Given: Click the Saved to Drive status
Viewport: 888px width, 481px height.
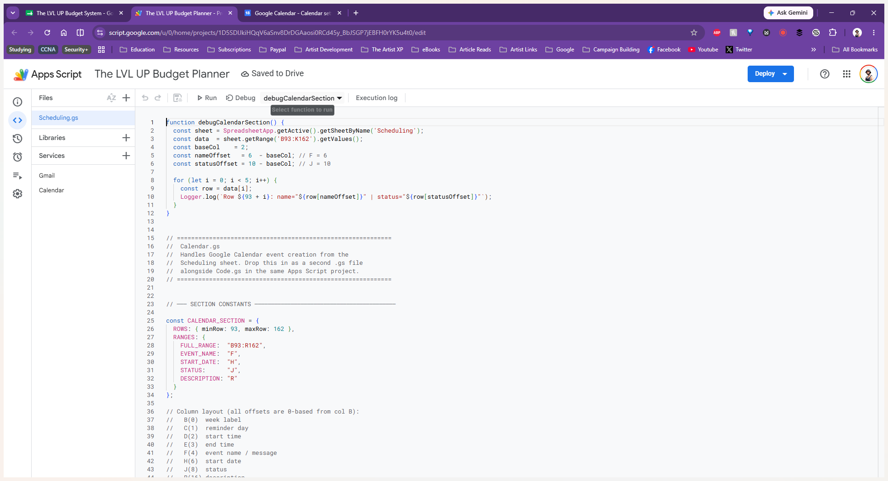Looking at the screenshot, I should point(272,73).
